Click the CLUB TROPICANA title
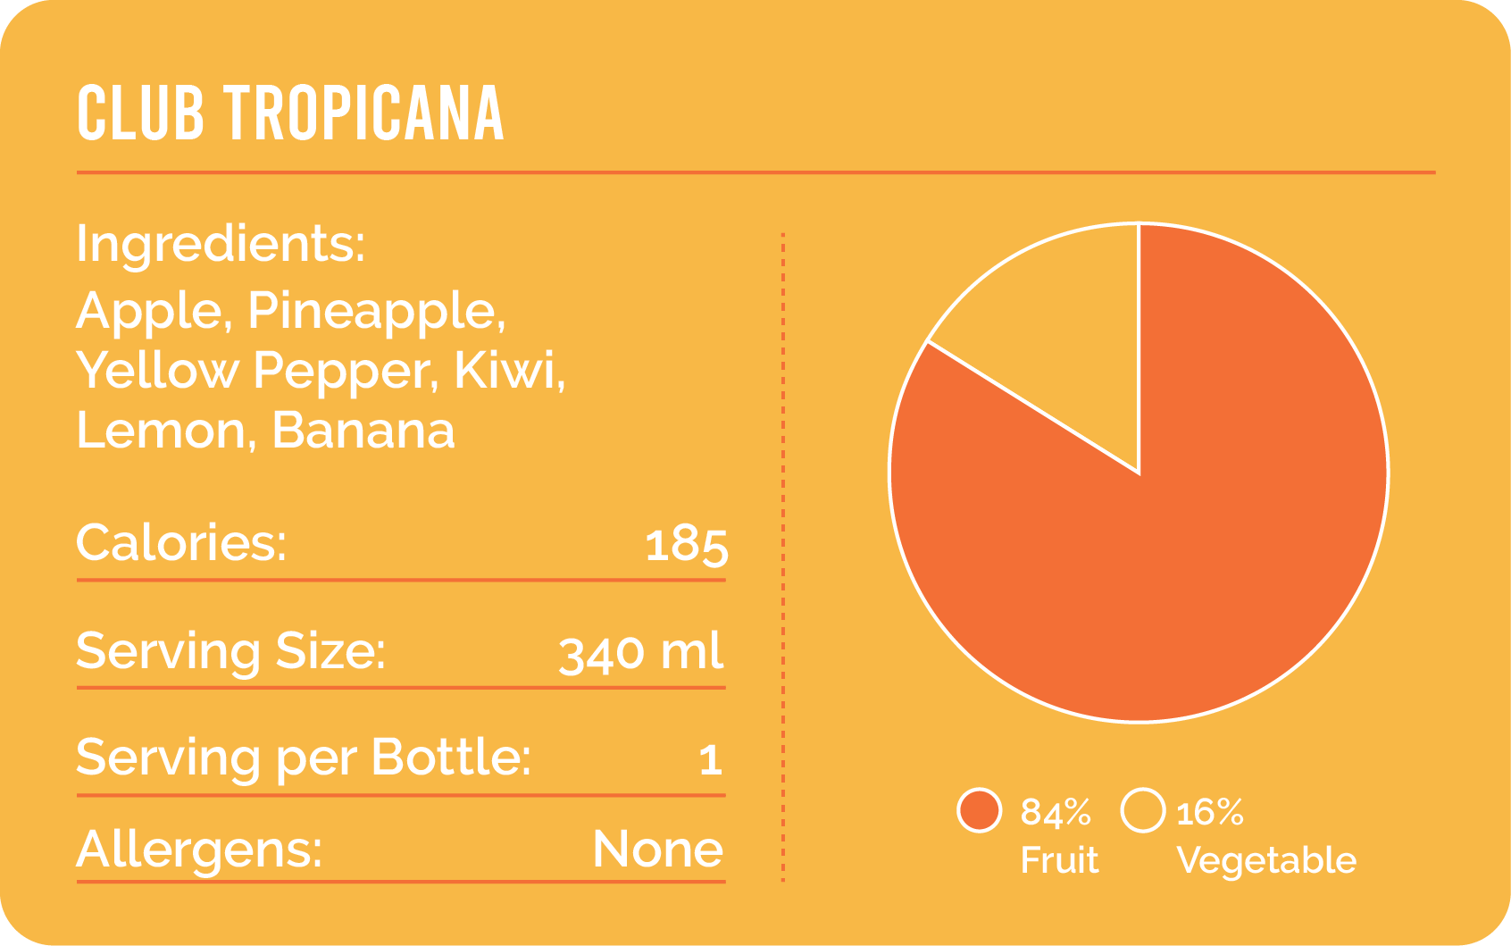Image resolution: width=1511 pixels, height=946 pixels. tap(290, 113)
